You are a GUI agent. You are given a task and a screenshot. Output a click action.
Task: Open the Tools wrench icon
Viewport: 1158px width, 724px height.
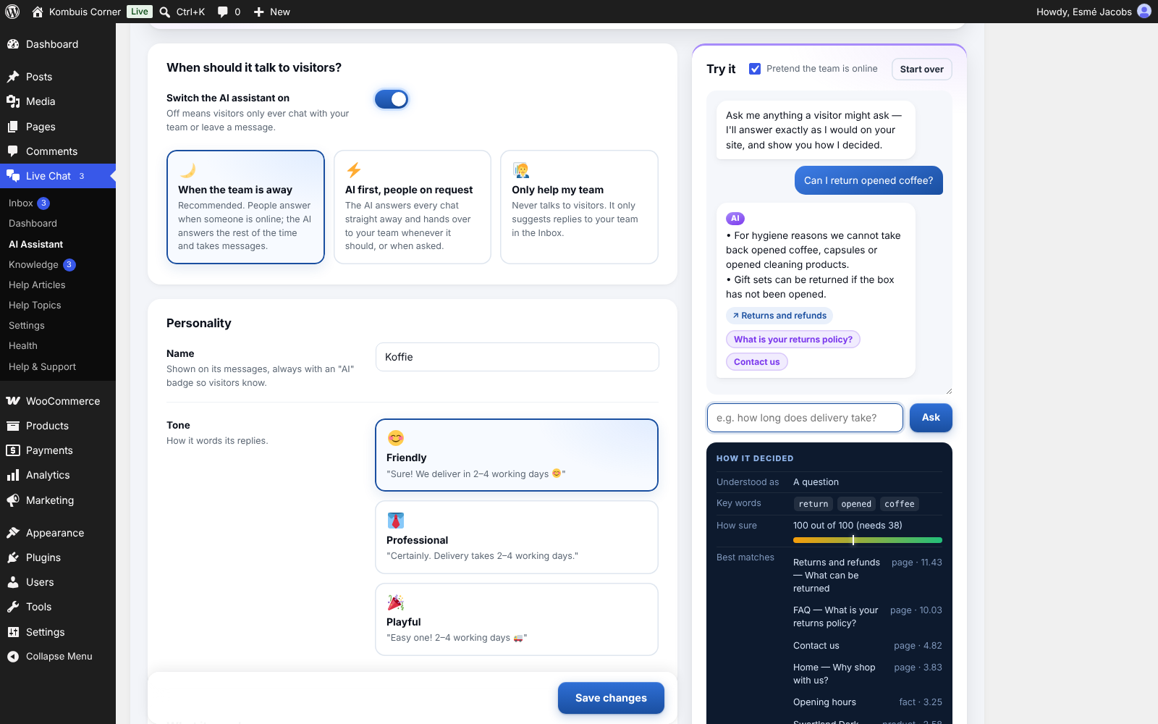coord(13,607)
